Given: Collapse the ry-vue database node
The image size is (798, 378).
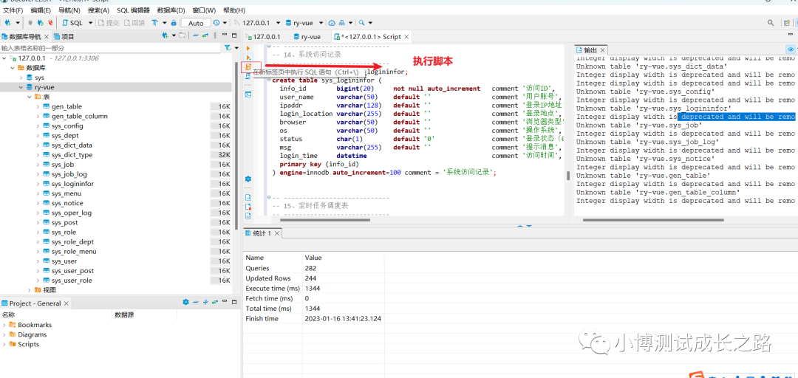Looking at the screenshot, I should [x=20, y=87].
